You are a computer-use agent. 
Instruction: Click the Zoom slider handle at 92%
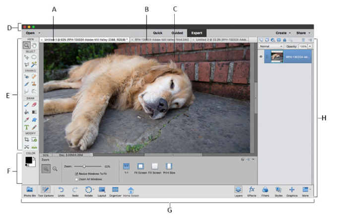[x=84, y=166]
